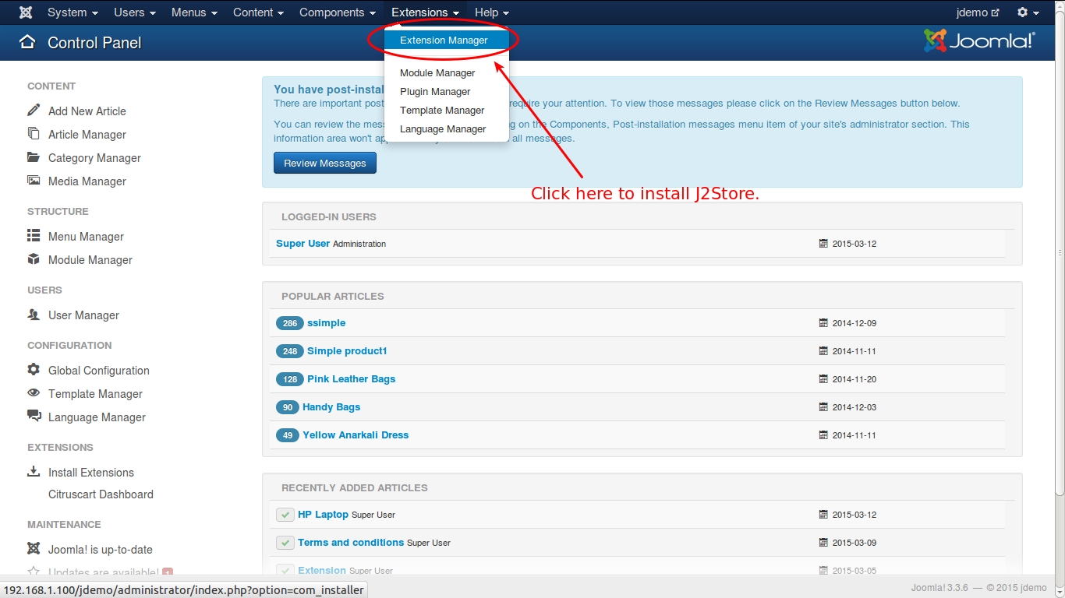Viewport: 1065px width, 598px height.
Task: Click the Media Manager image icon
Action: pyautogui.click(x=34, y=181)
